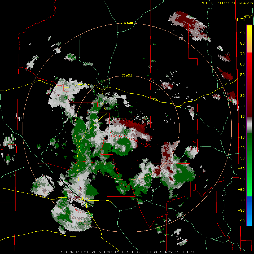The height and width of the screenshot is (254, 254).
Task: Click the -90 value on velocity scale
Action: point(241,221)
